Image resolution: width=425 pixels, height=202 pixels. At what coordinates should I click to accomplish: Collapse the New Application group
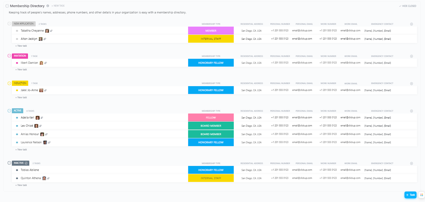pyautogui.click(x=9, y=24)
